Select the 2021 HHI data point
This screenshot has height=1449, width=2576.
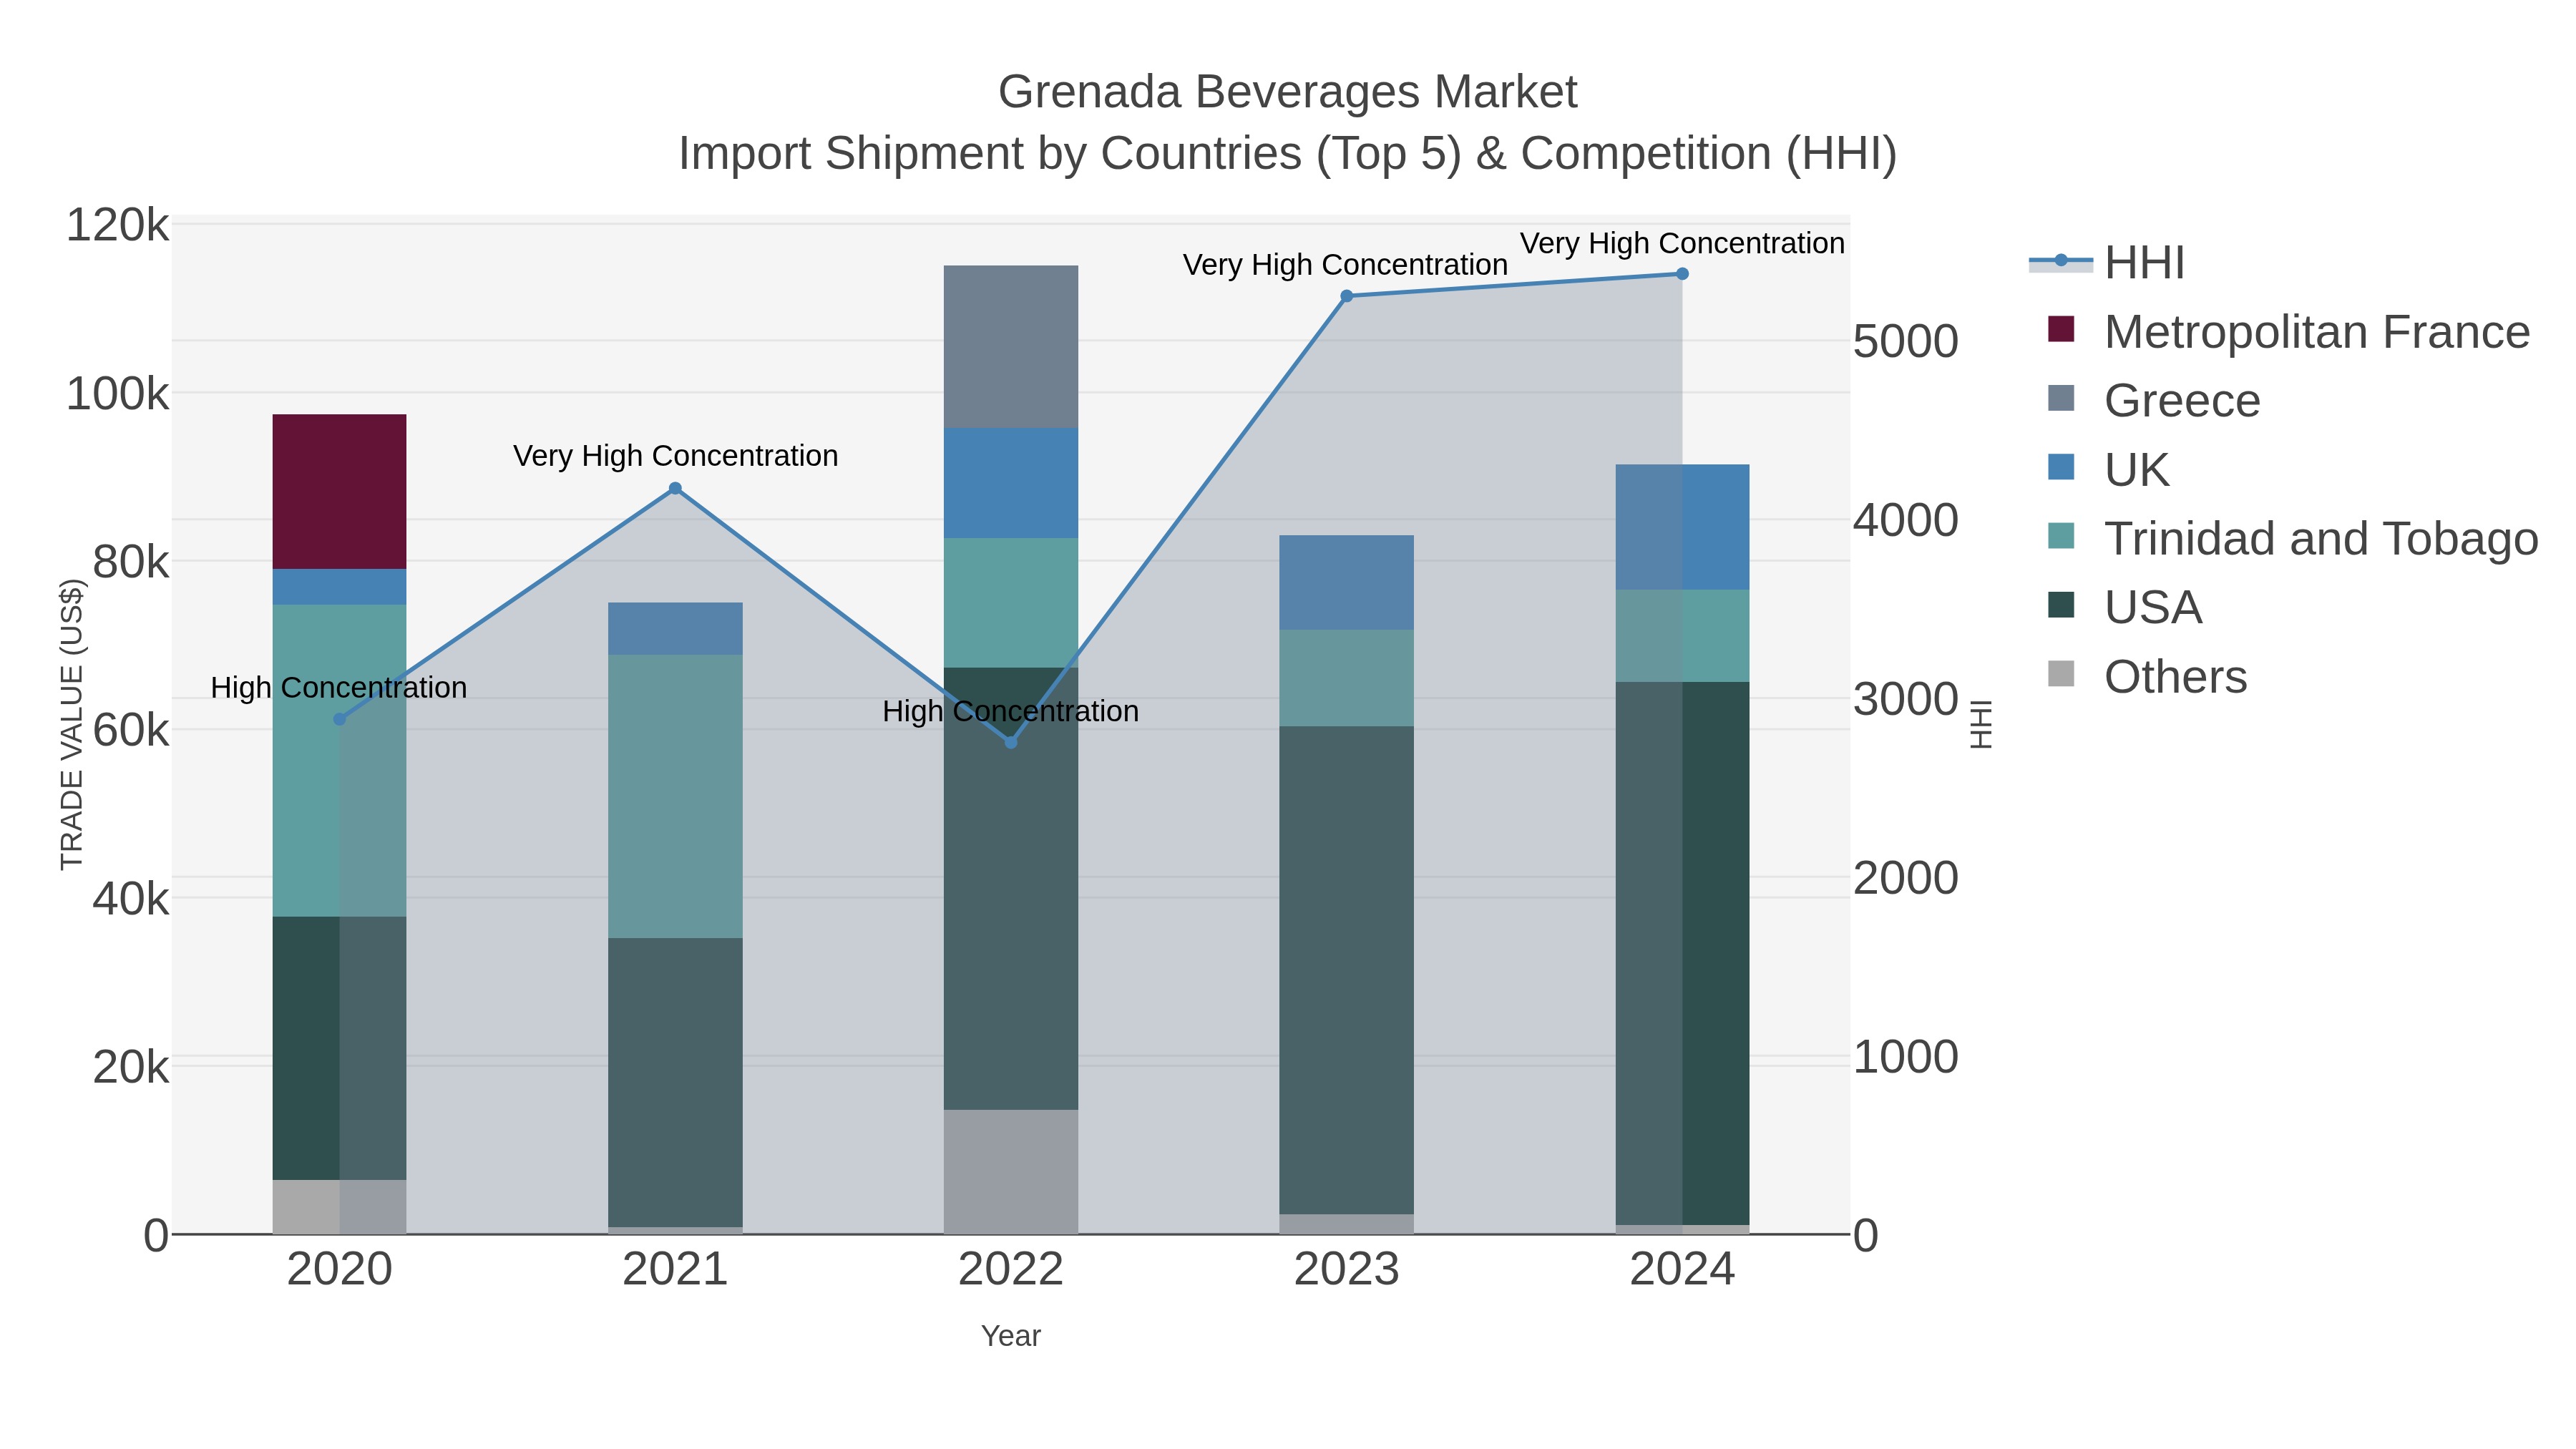tap(675, 488)
